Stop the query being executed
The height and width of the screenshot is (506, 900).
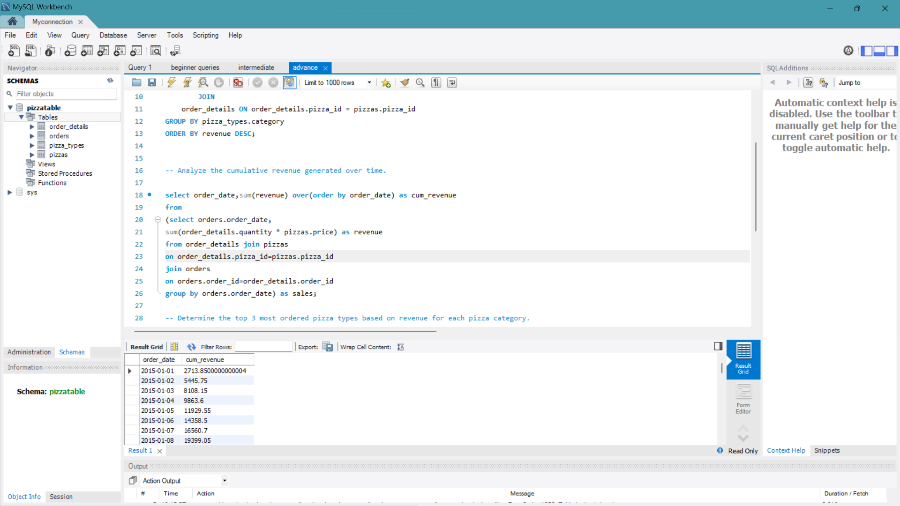[x=219, y=82]
